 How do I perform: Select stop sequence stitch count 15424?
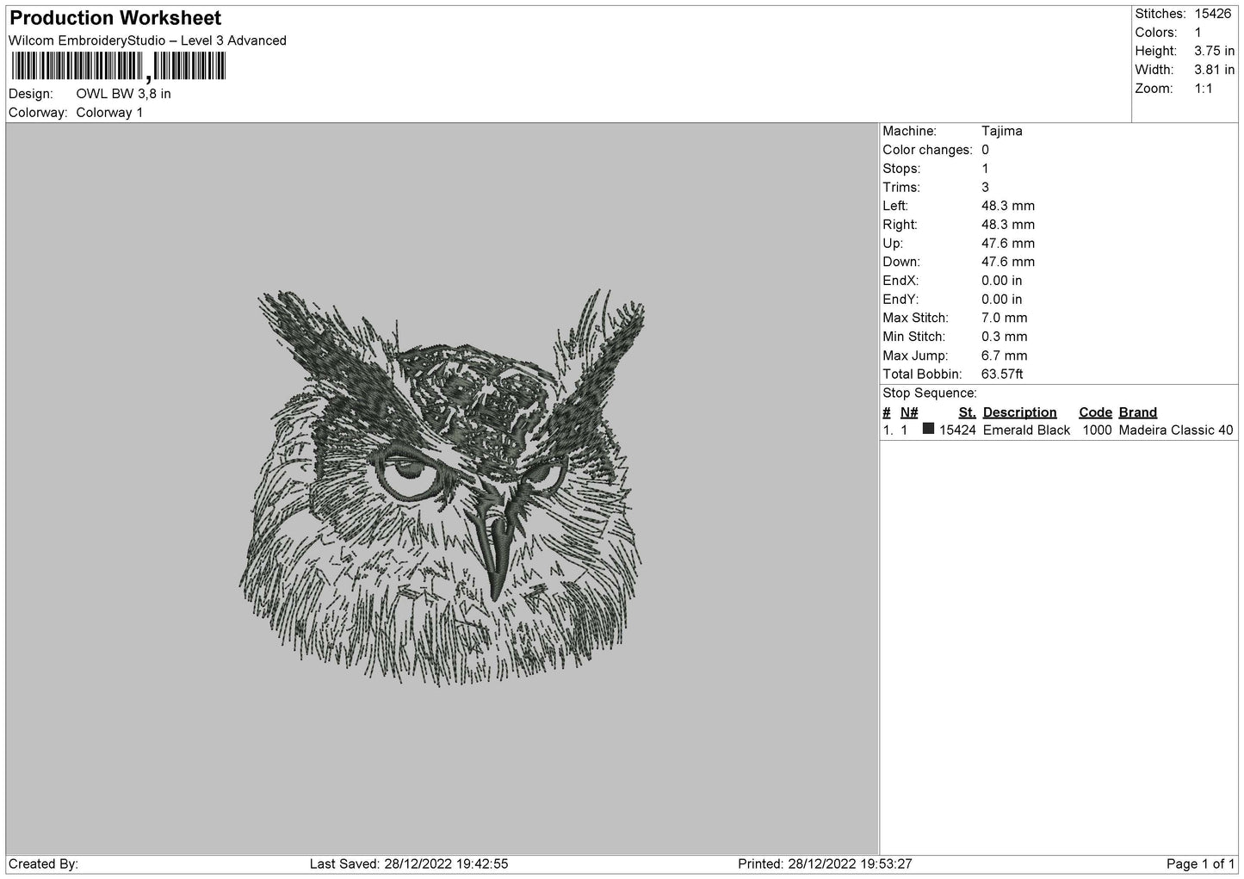957,430
